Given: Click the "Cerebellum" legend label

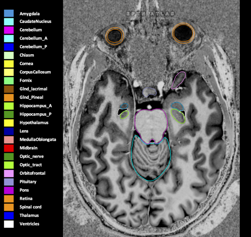Looking at the screenshot, I should pyautogui.click(x=31, y=30).
